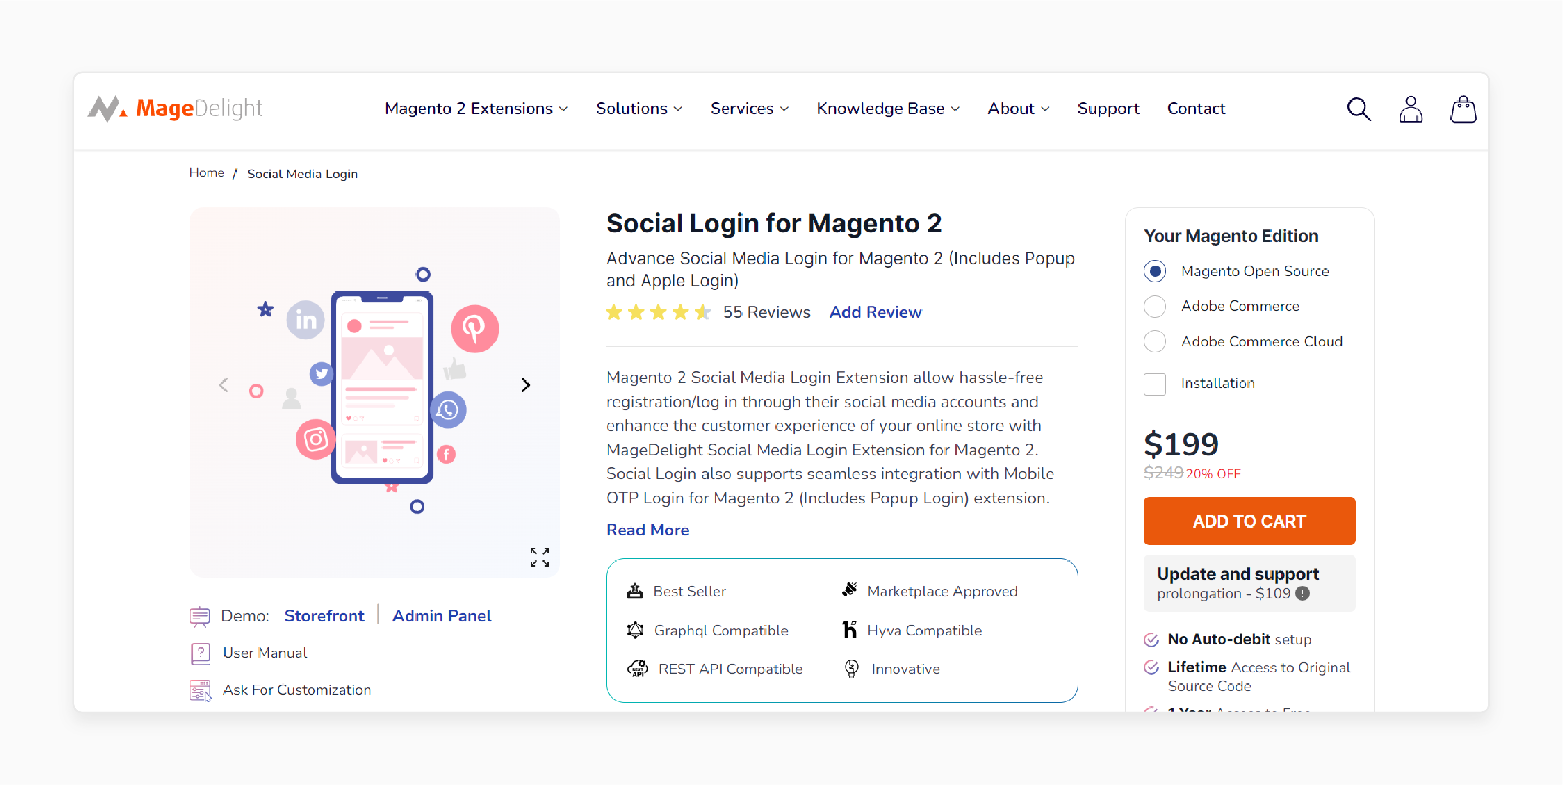Click 55 Reviews text

[767, 312]
